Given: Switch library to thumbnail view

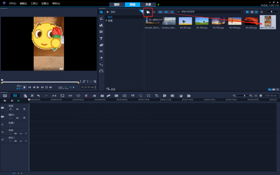Looking at the screenshot, I should (x=257, y=12).
